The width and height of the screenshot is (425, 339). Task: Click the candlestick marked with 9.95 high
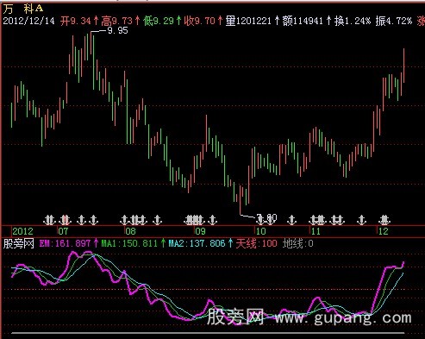click(91, 43)
